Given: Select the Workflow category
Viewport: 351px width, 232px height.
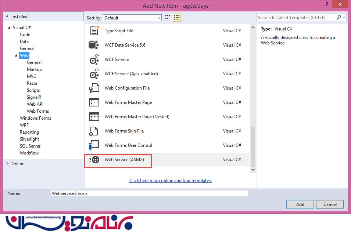Looking at the screenshot, I should (x=29, y=153).
